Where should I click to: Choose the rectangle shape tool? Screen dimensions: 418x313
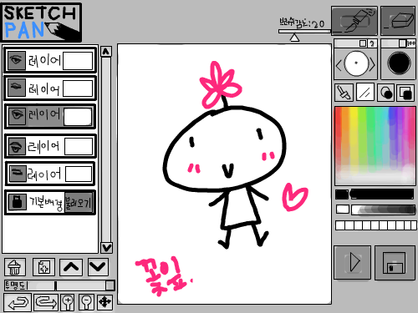point(405,93)
